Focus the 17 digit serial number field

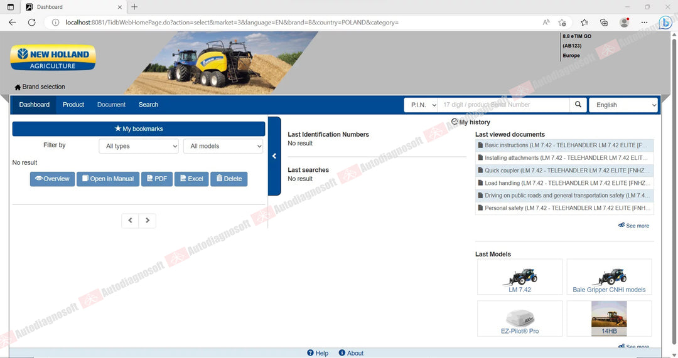click(x=503, y=105)
